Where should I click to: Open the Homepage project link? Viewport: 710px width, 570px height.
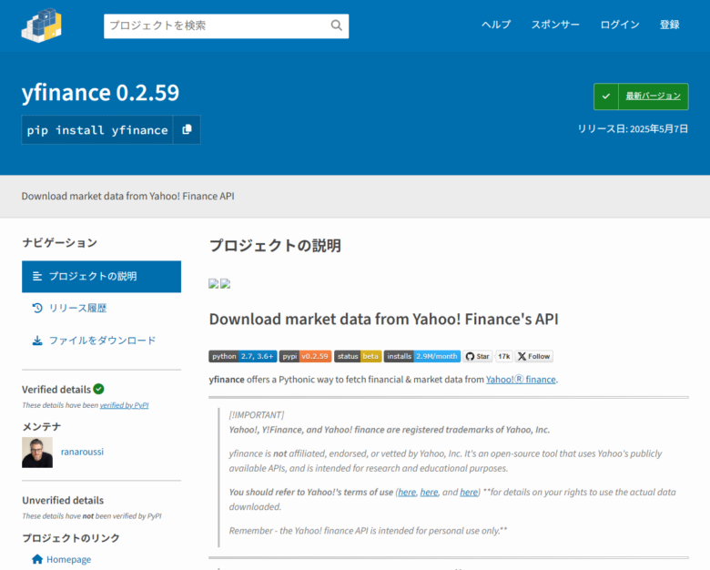click(x=69, y=559)
